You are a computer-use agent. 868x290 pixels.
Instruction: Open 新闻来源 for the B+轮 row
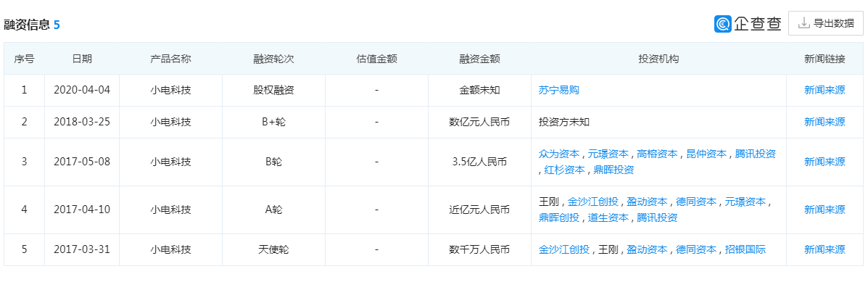click(x=824, y=122)
